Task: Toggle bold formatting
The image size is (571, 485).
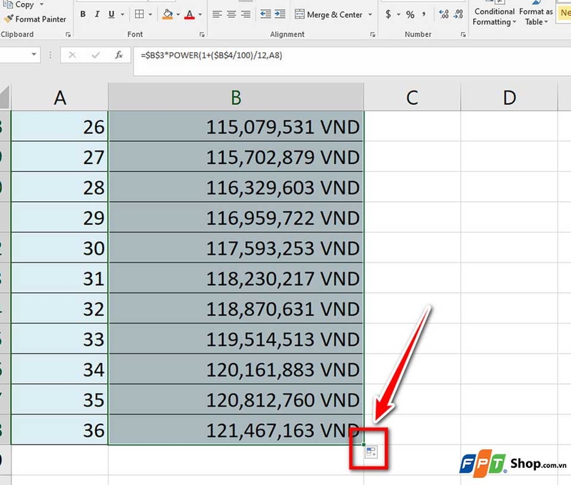Action: tap(82, 14)
